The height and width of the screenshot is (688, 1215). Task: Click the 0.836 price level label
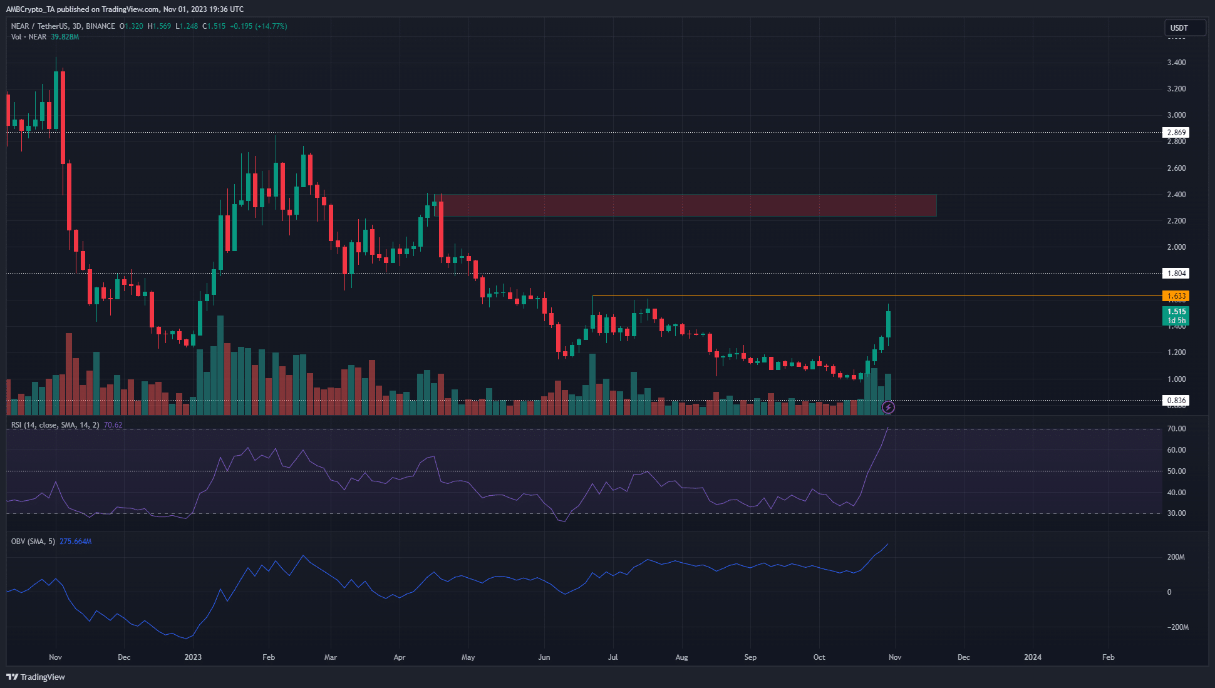click(x=1176, y=401)
